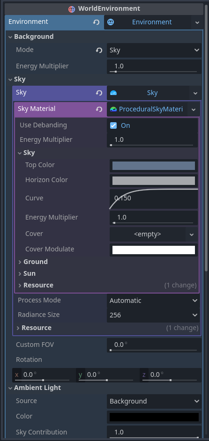
Task: Open the Top Color swatch picker
Action: (154, 166)
